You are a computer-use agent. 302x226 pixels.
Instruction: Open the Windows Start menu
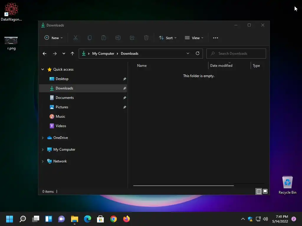click(x=10, y=219)
